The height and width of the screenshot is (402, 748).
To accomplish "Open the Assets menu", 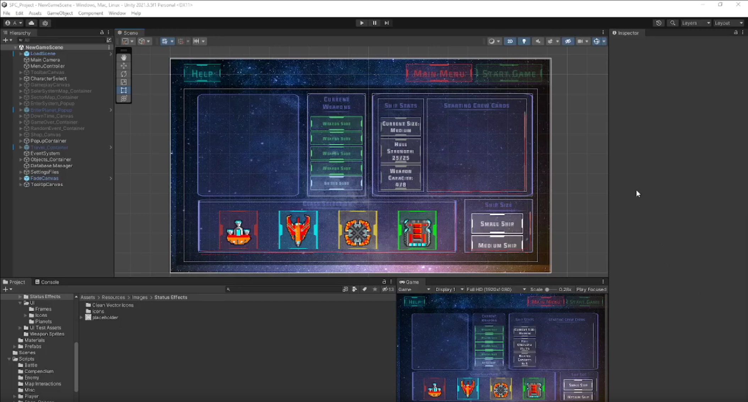I will [x=35, y=13].
